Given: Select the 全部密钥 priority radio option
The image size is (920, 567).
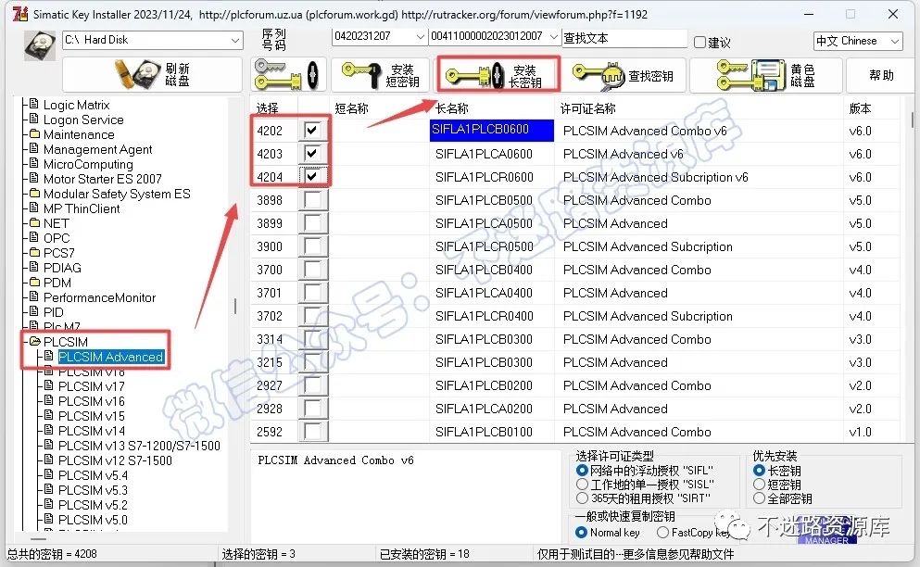Looking at the screenshot, I should pyautogui.click(x=759, y=498).
